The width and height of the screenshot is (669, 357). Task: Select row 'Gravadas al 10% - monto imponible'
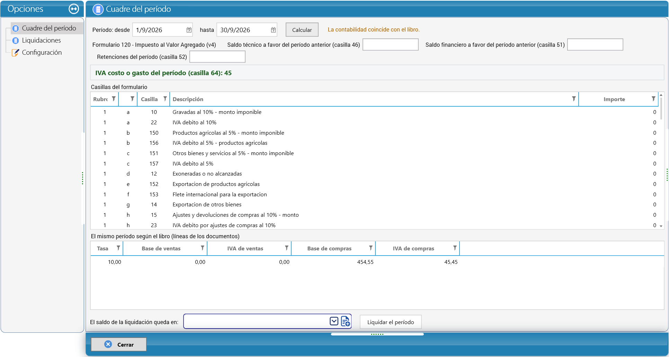[x=375, y=112]
